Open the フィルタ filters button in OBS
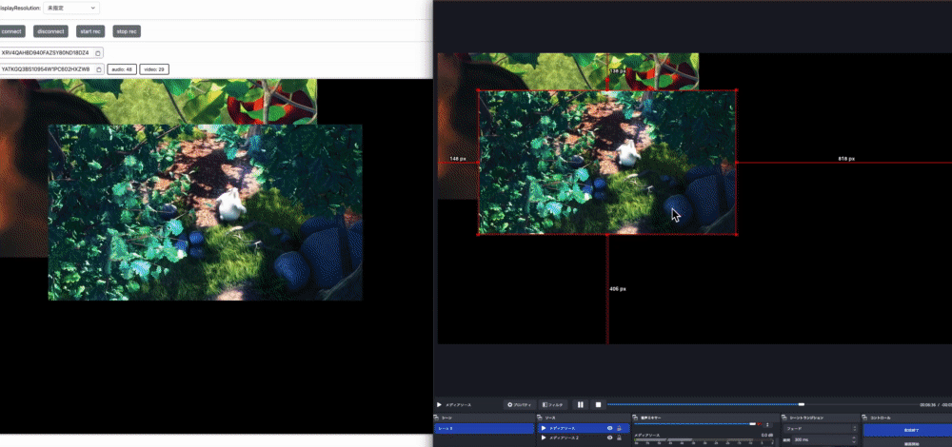 [552, 404]
